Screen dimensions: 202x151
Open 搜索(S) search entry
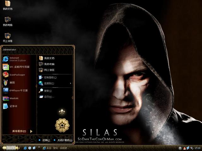55,91
